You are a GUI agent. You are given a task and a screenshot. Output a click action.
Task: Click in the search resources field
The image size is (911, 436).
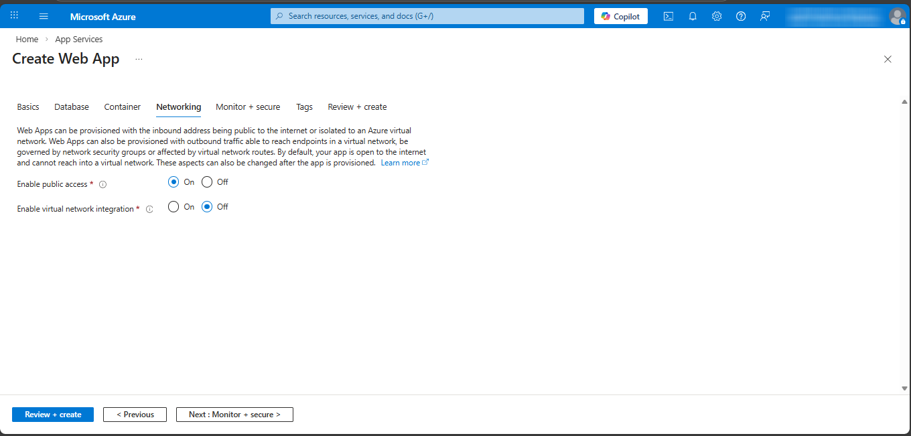429,16
